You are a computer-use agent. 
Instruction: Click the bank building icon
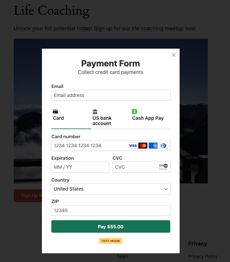click(95, 112)
